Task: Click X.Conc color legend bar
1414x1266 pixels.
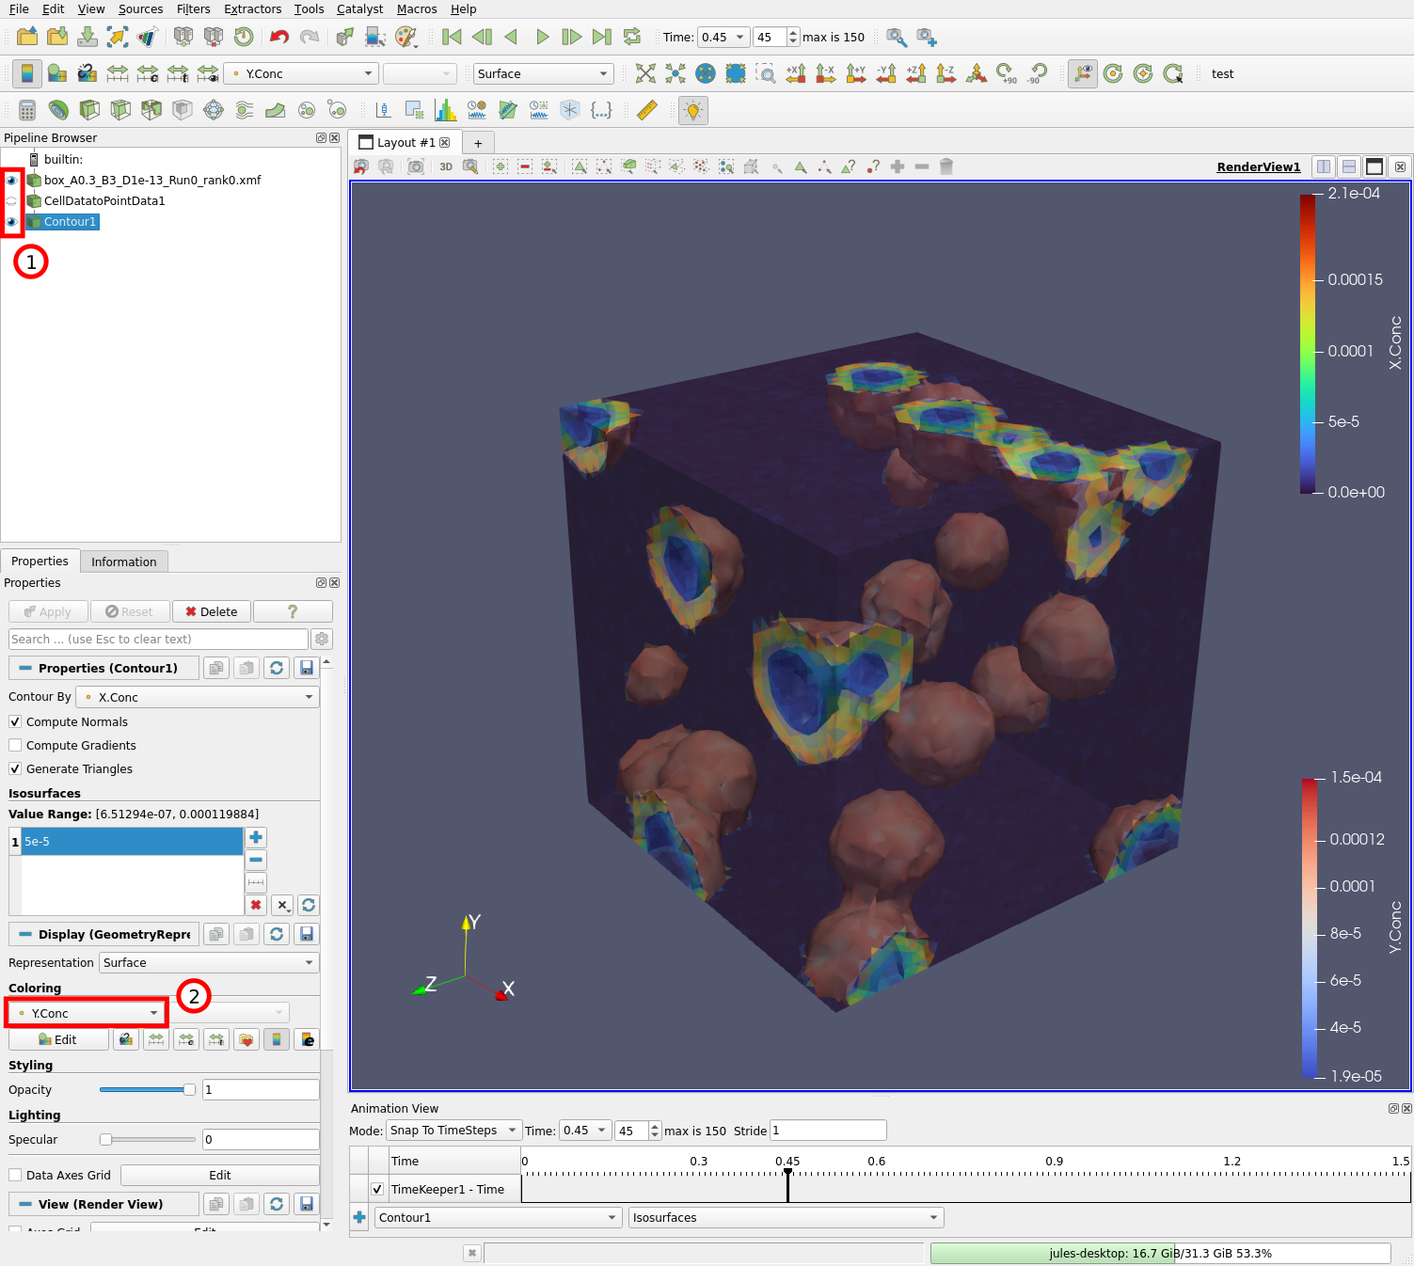Action: tap(1308, 343)
